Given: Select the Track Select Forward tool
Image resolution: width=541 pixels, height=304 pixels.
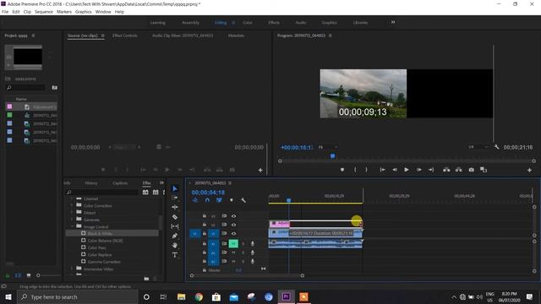Looking at the screenshot, I should [175, 198].
